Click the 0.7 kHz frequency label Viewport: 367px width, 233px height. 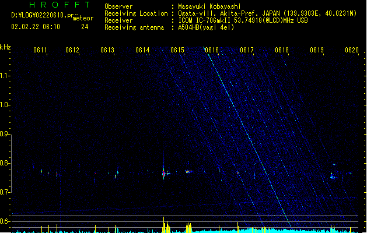tap(4, 192)
